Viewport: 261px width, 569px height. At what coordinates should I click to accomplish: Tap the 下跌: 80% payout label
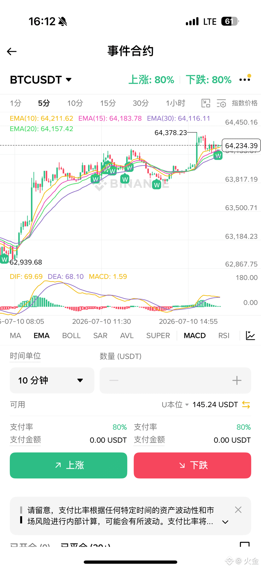pyautogui.click(x=209, y=80)
